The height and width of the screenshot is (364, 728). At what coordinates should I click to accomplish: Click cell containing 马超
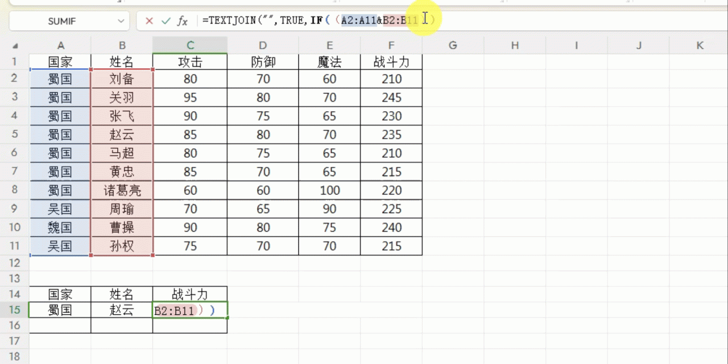click(122, 153)
